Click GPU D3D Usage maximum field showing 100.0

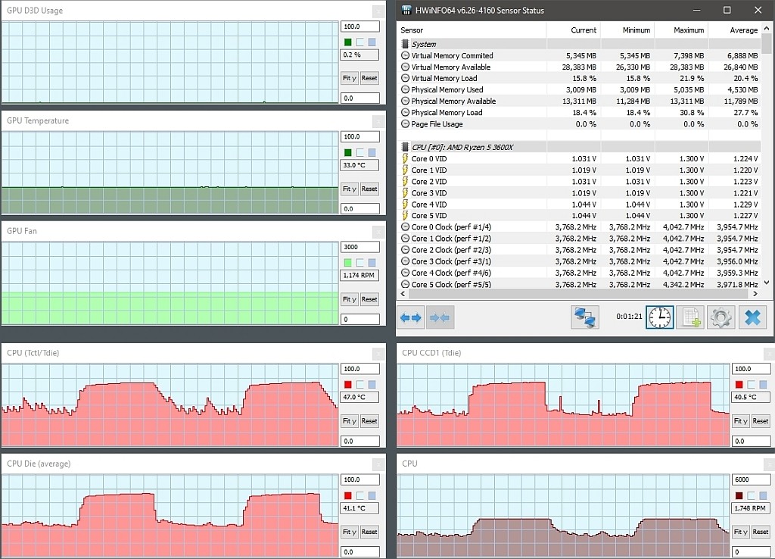click(x=359, y=27)
